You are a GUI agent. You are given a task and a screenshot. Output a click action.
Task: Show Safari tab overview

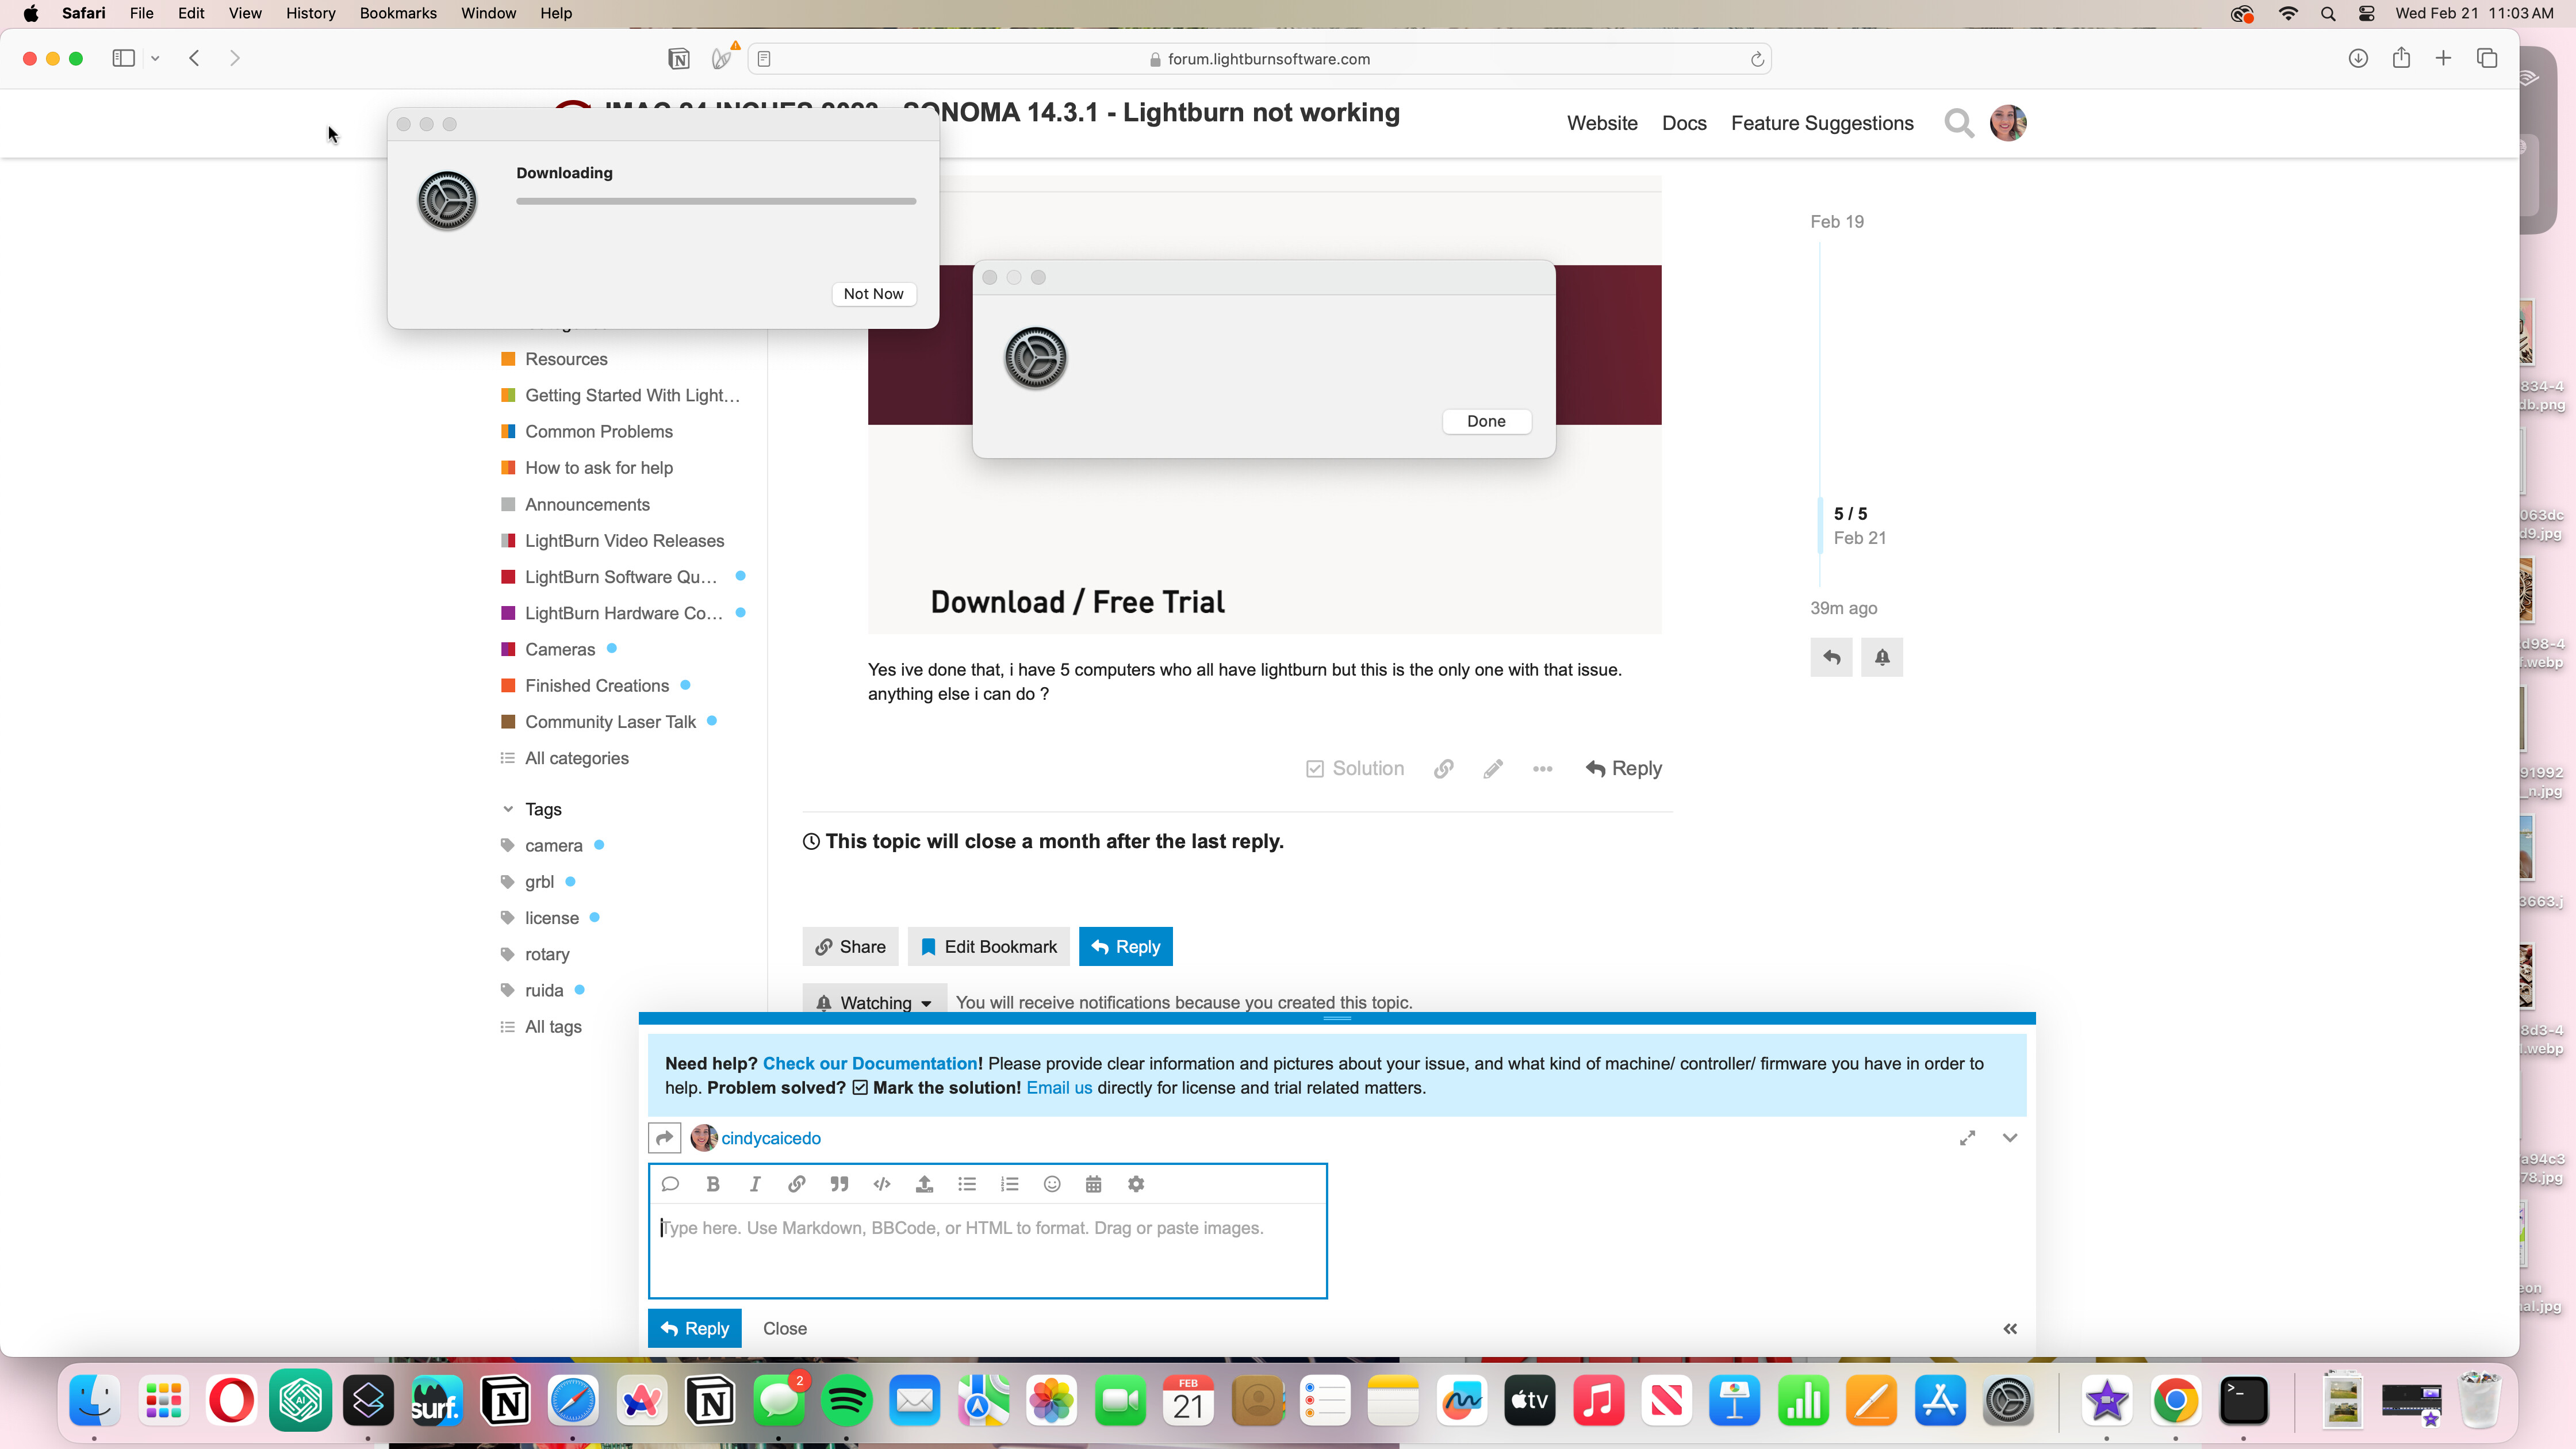[2487, 58]
